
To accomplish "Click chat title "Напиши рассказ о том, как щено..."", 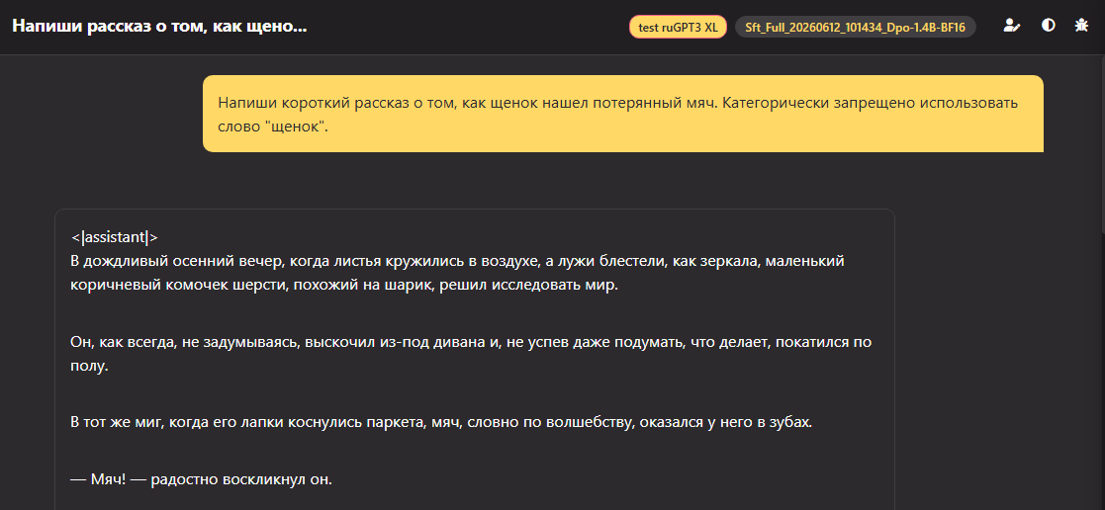I will [x=159, y=27].
